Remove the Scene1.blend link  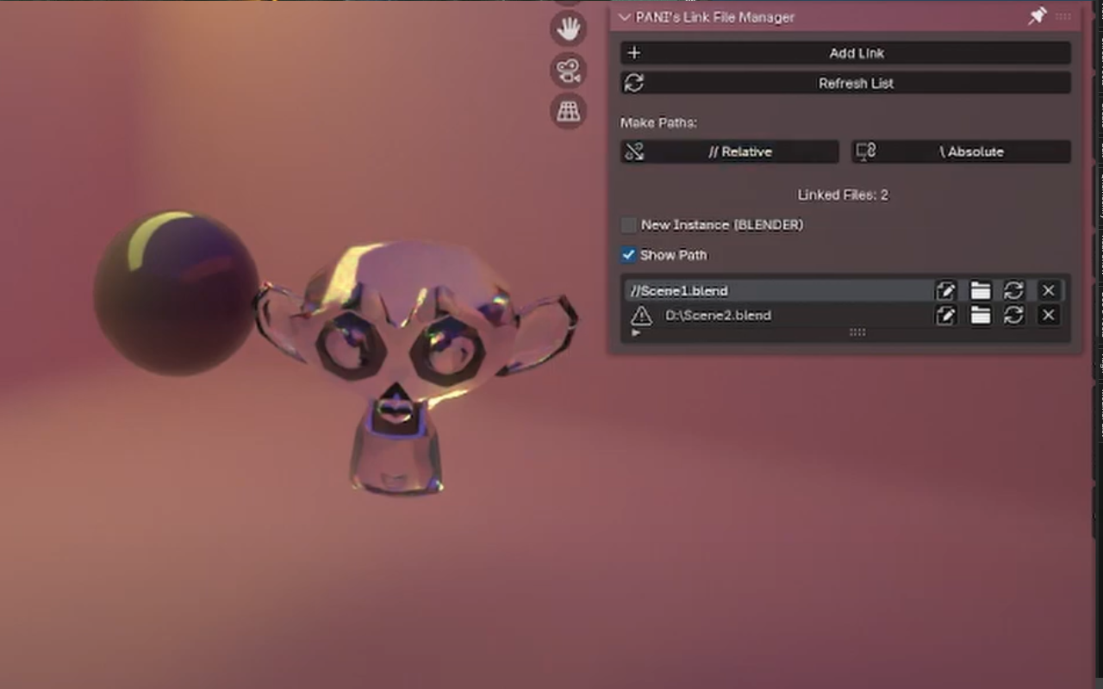[1048, 291]
